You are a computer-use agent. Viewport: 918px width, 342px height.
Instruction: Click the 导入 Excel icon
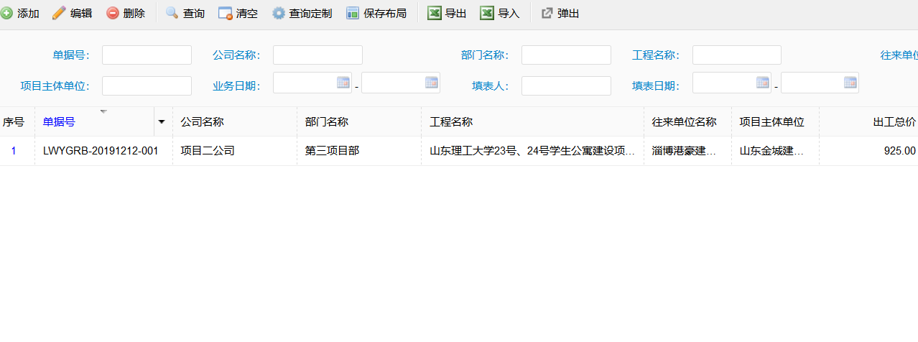click(x=487, y=13)
